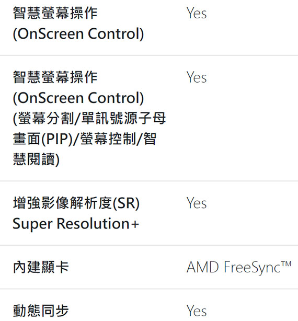Click the word FreeSync
Image resolution: width=298 pixels, height=321 pixels.
click(252, 268)
